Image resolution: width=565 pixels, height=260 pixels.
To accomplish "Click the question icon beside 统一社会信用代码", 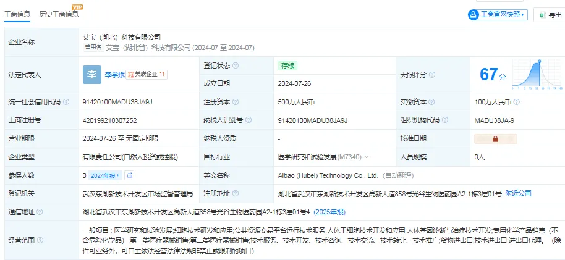I will [x=66, y=102].
